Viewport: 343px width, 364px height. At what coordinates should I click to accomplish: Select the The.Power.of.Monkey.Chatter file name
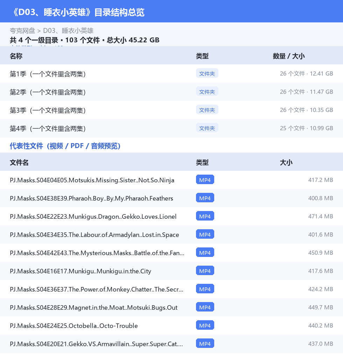click(97, 289)
